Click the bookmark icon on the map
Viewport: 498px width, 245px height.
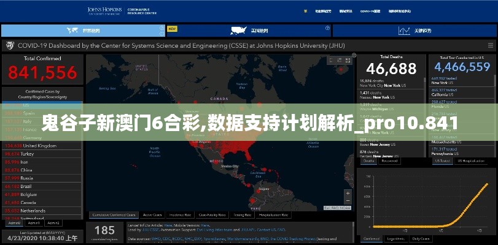(330, 60)
